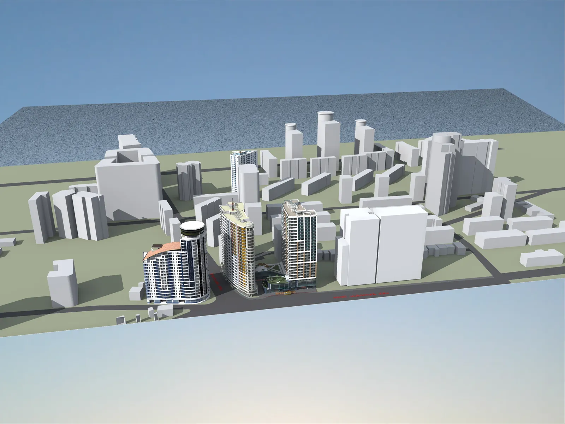The height and width of the screenshot is (424, 565).
Task: Select the tallest grey tower with round cap
Action: coord(328,134)
